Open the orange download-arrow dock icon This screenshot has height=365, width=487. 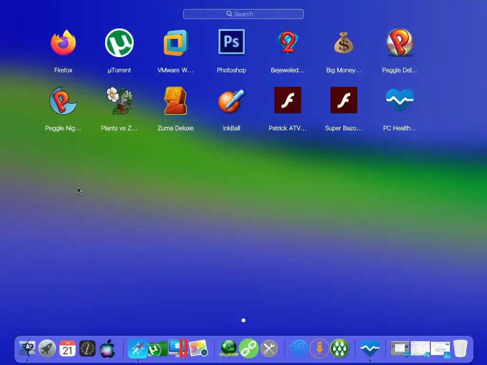(319, 348)
